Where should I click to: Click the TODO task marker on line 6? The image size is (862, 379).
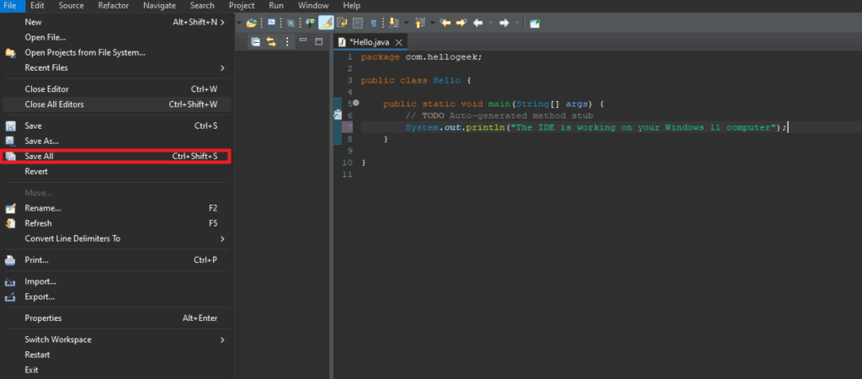[x=337, y=115]
